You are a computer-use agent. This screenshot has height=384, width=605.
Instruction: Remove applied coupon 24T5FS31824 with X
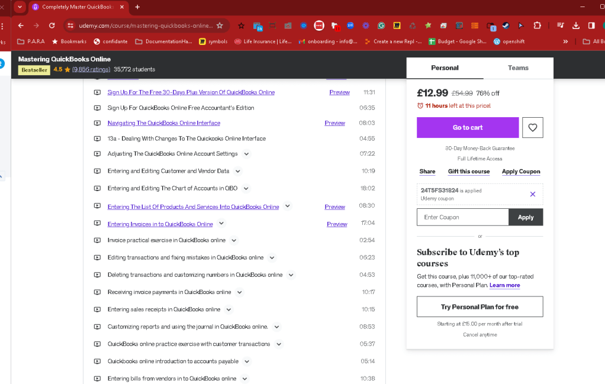533,194
